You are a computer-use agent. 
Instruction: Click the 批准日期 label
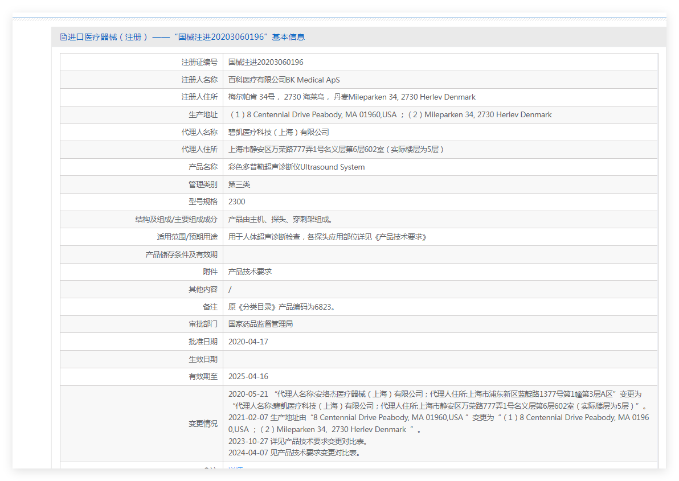[203, 342]
